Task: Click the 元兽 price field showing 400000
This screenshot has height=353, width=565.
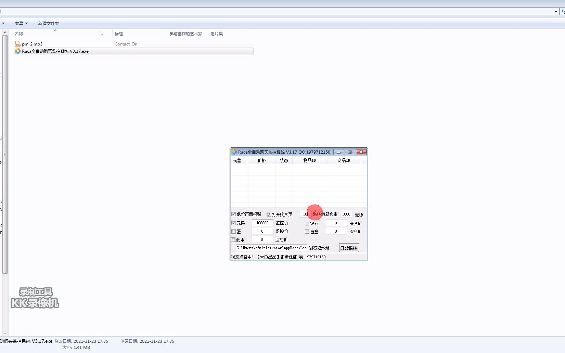Action: tap(262, 223)
